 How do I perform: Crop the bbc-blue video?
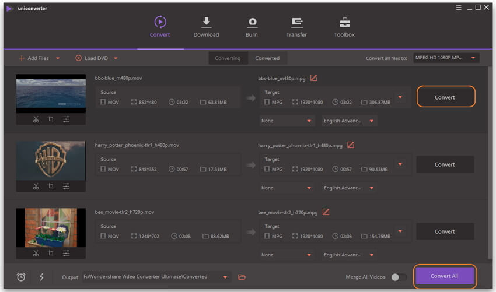[51, 119]
